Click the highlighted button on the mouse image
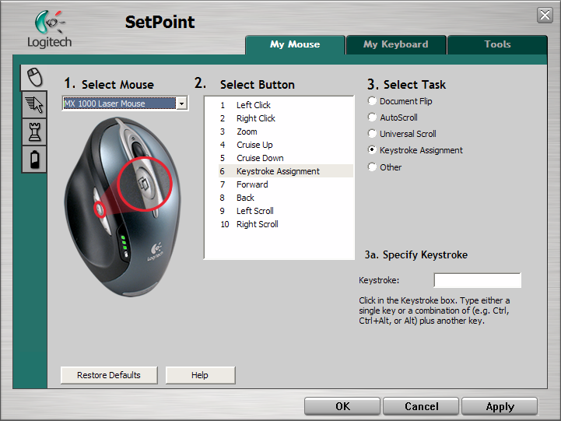This screenshot has height=421, width=561. [143, 183]
